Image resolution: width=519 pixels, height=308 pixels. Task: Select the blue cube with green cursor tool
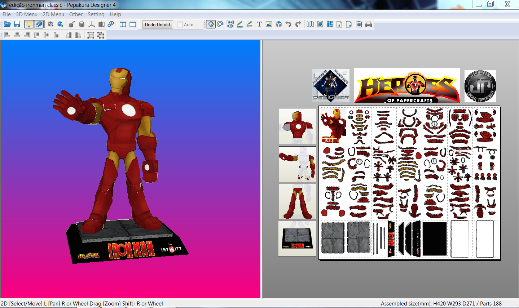(60, 24)
